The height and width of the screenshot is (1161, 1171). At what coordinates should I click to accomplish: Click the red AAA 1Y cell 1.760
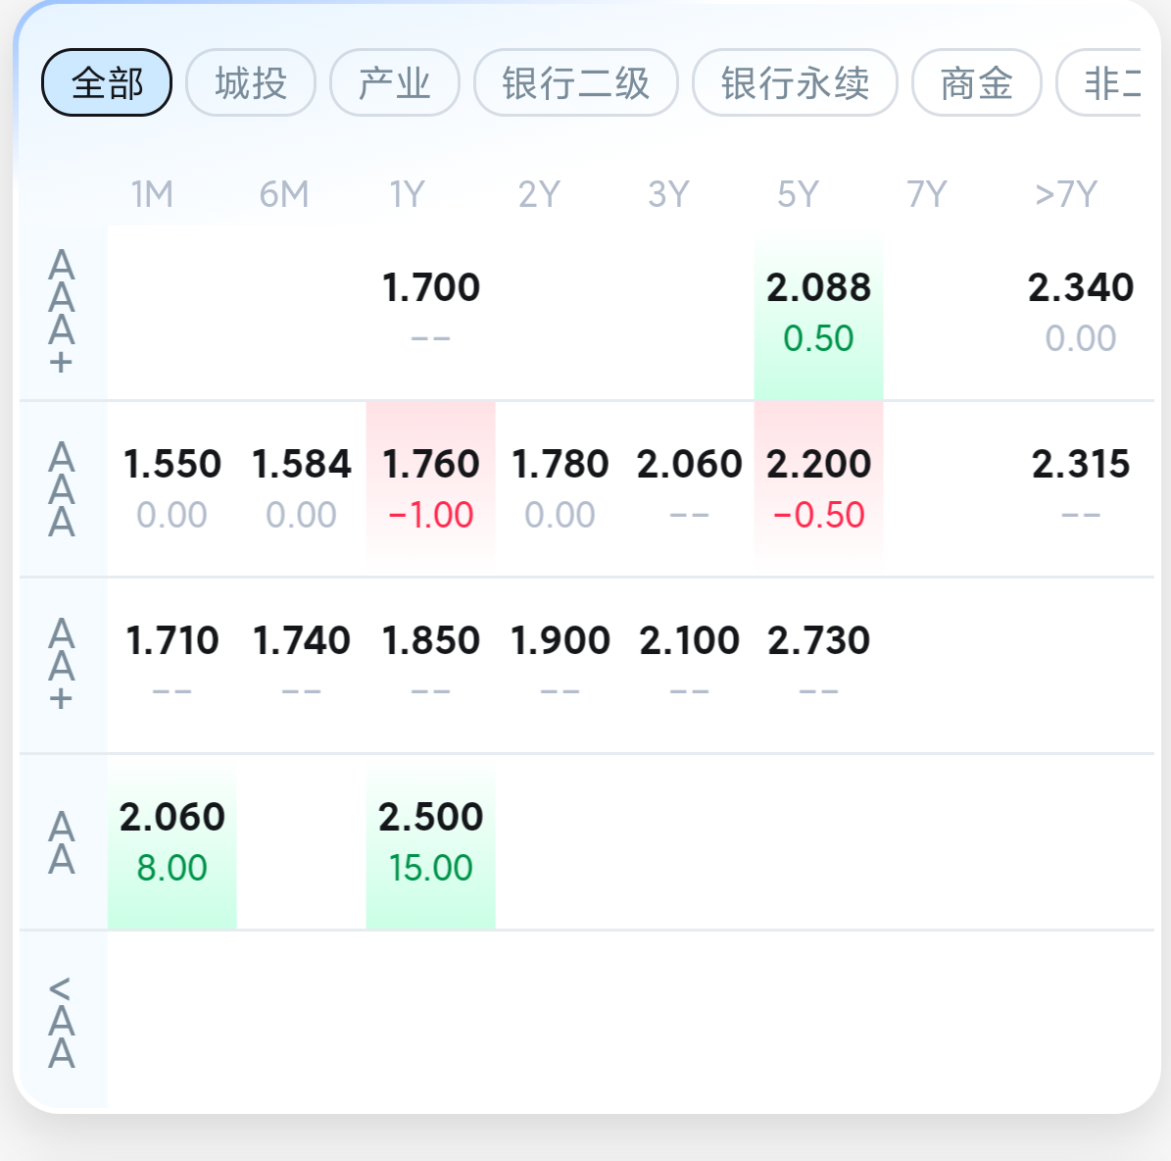click(x=430, y=487)
